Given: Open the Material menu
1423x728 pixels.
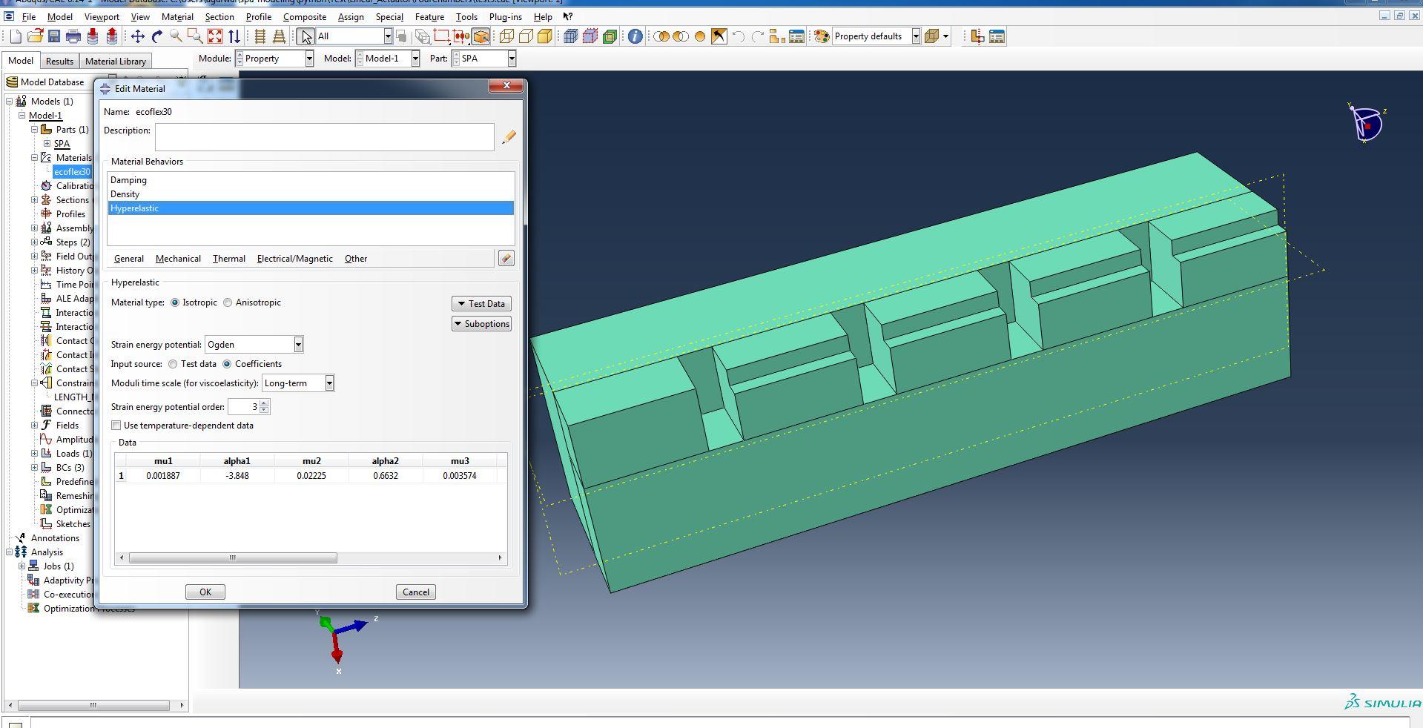Looking at the screenshot, I should (x=177, y=16).
